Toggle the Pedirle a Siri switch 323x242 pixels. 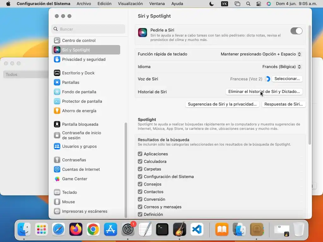(x=297, y=31)
